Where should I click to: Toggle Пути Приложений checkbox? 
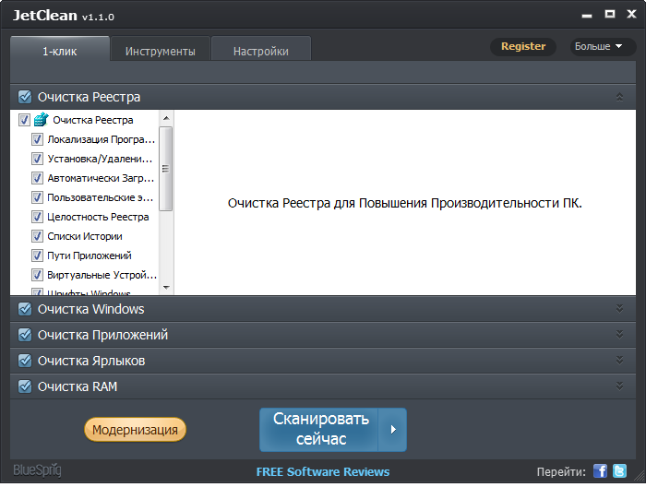tap(38, 255)
